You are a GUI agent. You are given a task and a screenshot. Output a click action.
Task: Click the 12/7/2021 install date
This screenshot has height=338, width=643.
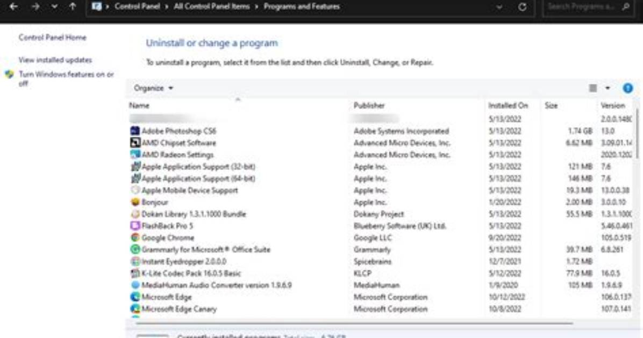point(505,262)
